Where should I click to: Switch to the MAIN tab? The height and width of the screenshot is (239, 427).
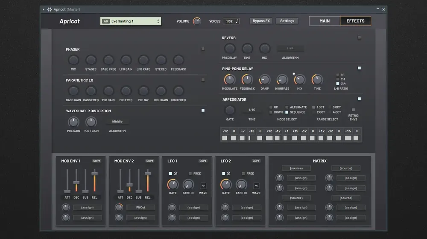325,21
